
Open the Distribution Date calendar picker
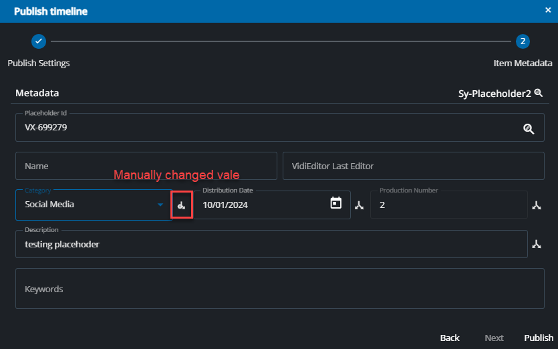(x=336, y=203)
